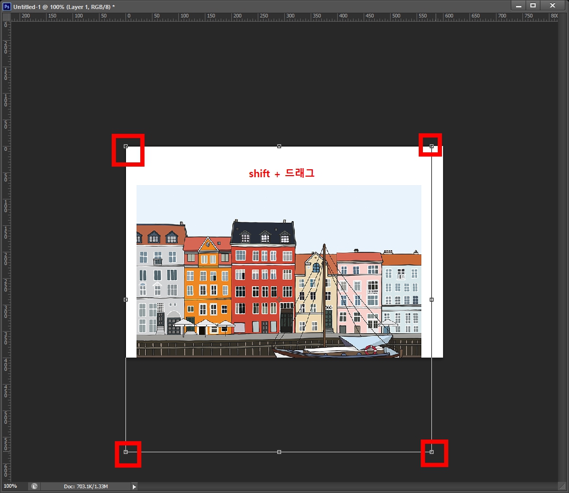Click the window resize grip in corner
Image resolution: width=569 pixels, height=493 pixels.
(563, 487)
